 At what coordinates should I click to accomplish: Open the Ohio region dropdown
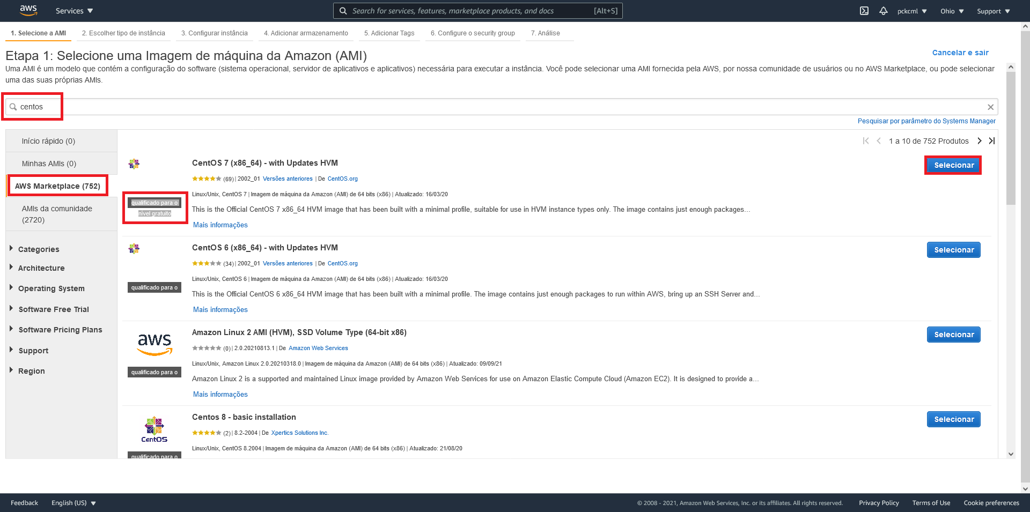951,10
